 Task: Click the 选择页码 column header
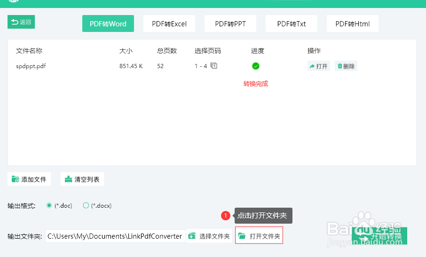click(207, 51)
